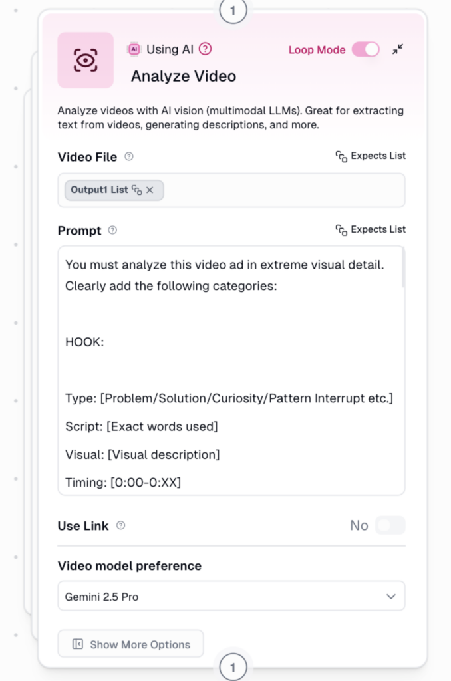Open the Using AI help question mark
The image size is (451, 681).
[x=206, y=49]
